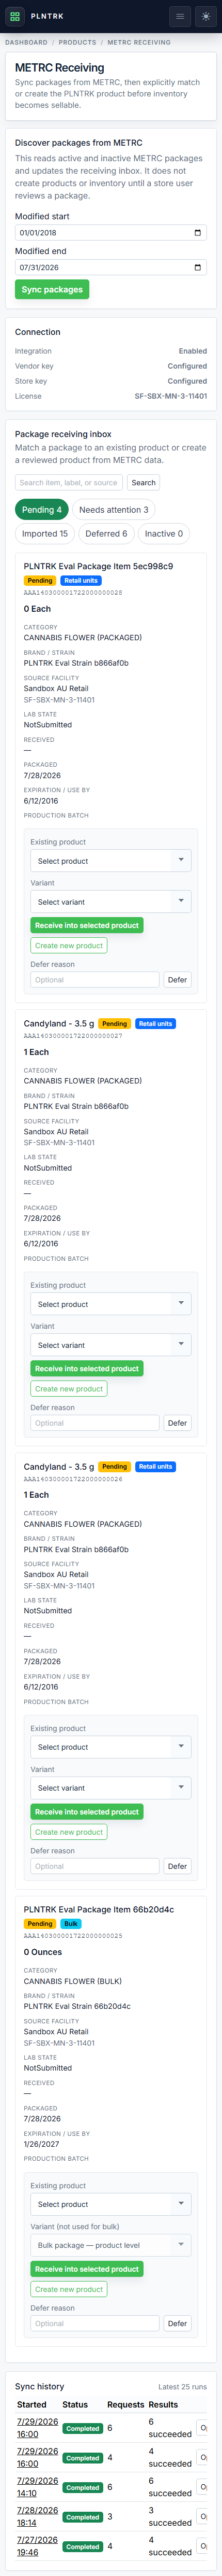Click the Sync packages button

(52, 289)
